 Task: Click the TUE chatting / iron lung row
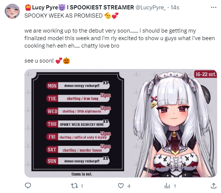click(78, 98)
